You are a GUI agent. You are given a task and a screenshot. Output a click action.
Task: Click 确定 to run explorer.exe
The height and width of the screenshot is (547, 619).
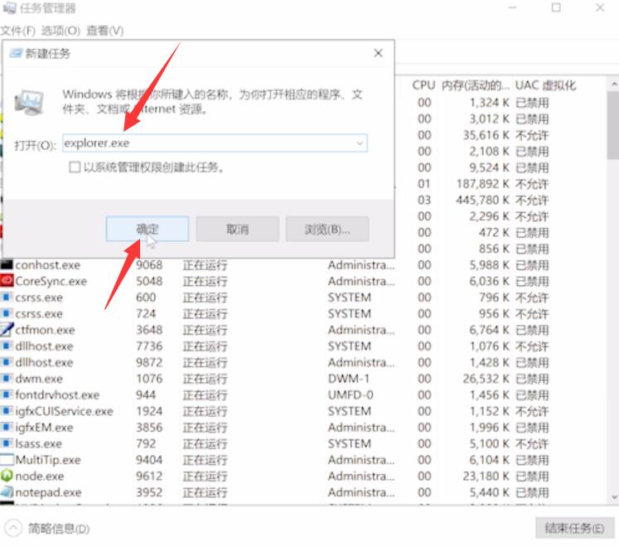tap(147, 229)
